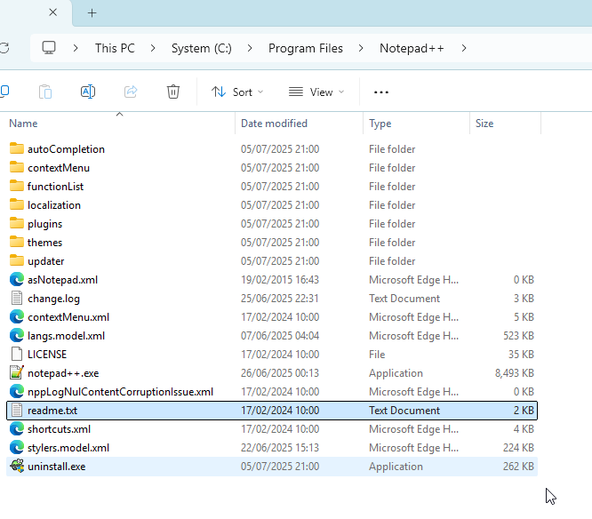Click the document icon beside change.log
Screen dimensions: 592x519
(17, 299)
